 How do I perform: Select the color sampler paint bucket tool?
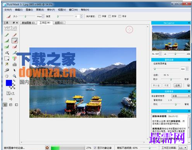click(15, 59)
